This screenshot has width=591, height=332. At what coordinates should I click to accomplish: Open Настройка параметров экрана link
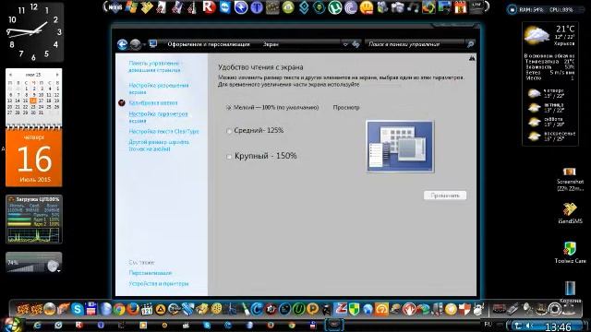tap(158, 117)
